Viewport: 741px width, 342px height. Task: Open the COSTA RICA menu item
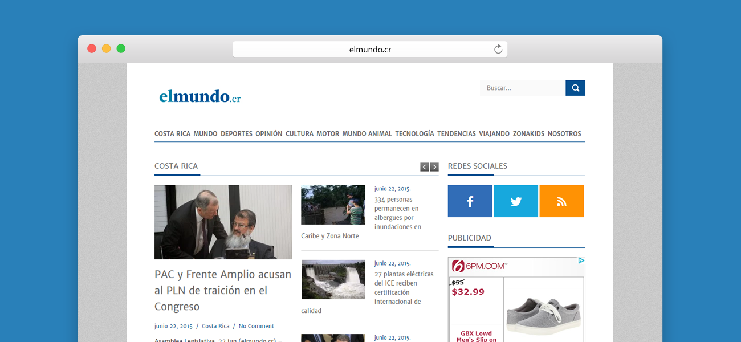click(x=172, y=134)
